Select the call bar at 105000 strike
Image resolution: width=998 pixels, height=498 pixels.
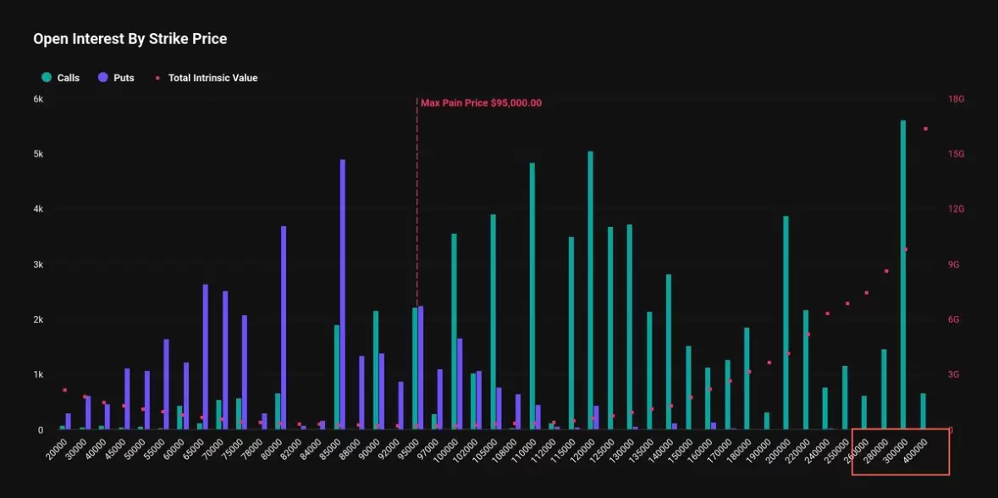[493, 322]
